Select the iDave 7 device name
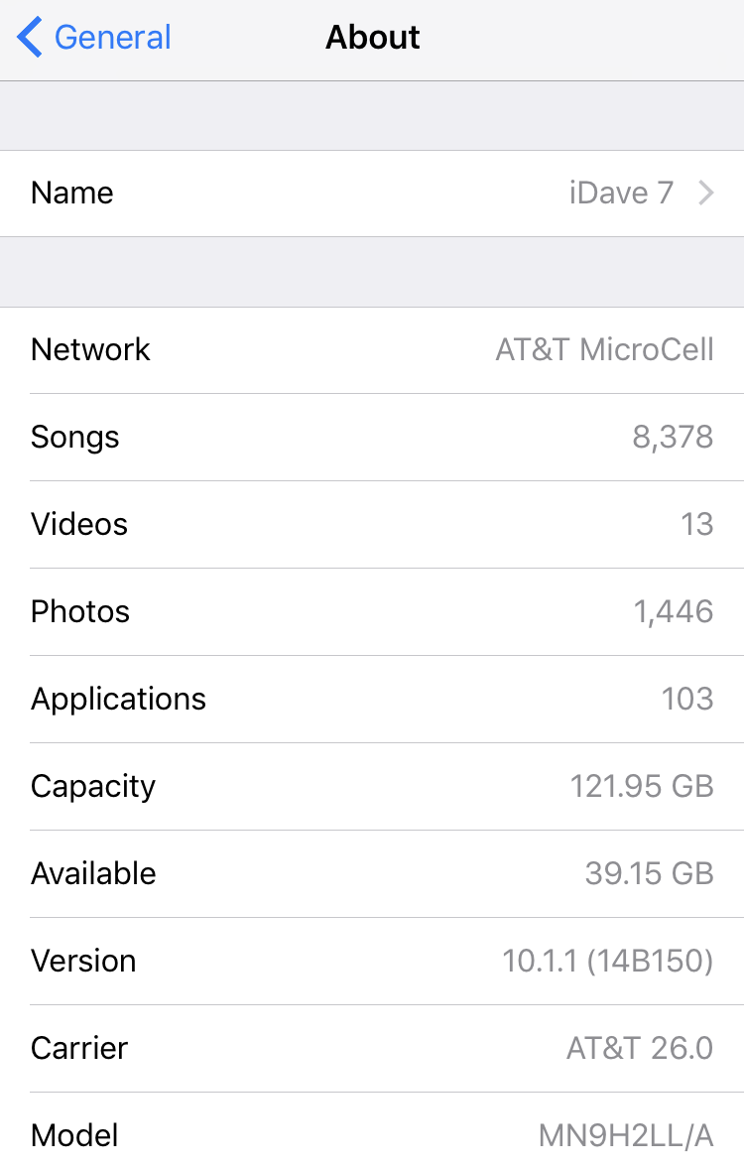 [x=621, y=193]
